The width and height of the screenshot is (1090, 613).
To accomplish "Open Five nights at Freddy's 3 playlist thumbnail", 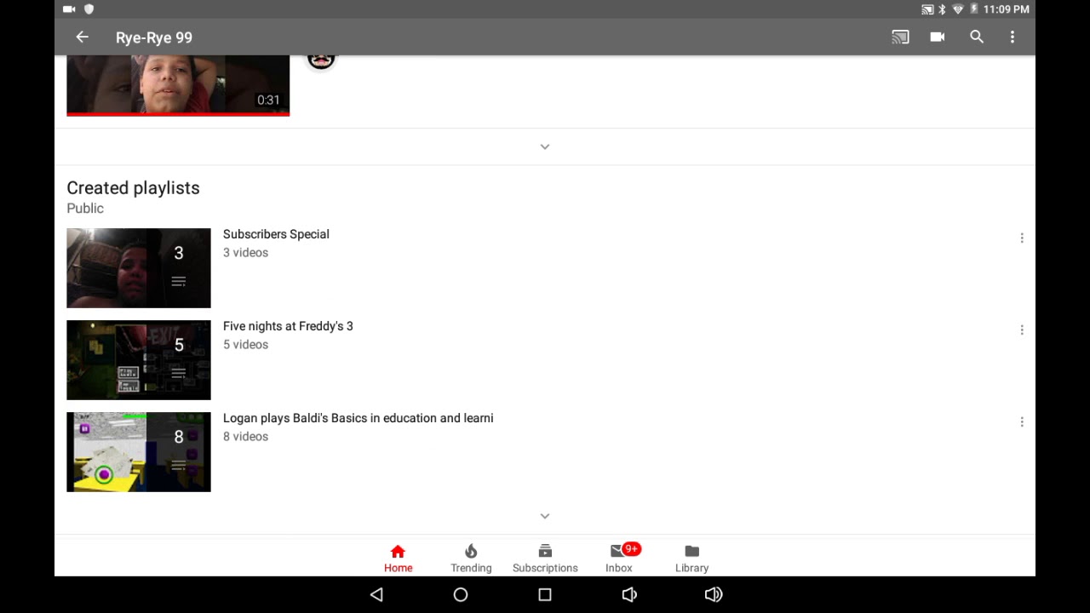I will point(139,360).
